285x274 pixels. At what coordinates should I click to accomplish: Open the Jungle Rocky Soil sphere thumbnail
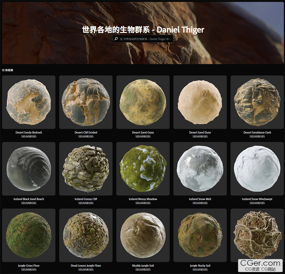[x=200, y=235]
